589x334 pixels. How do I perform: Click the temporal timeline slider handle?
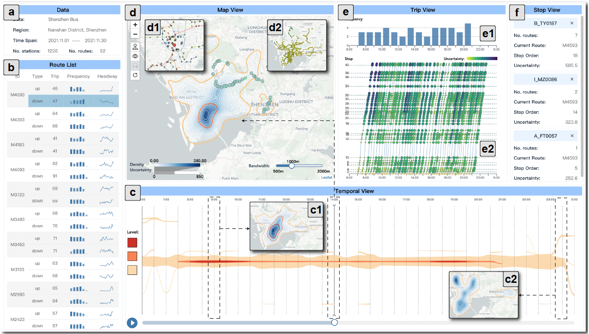[x=334, y=322]
